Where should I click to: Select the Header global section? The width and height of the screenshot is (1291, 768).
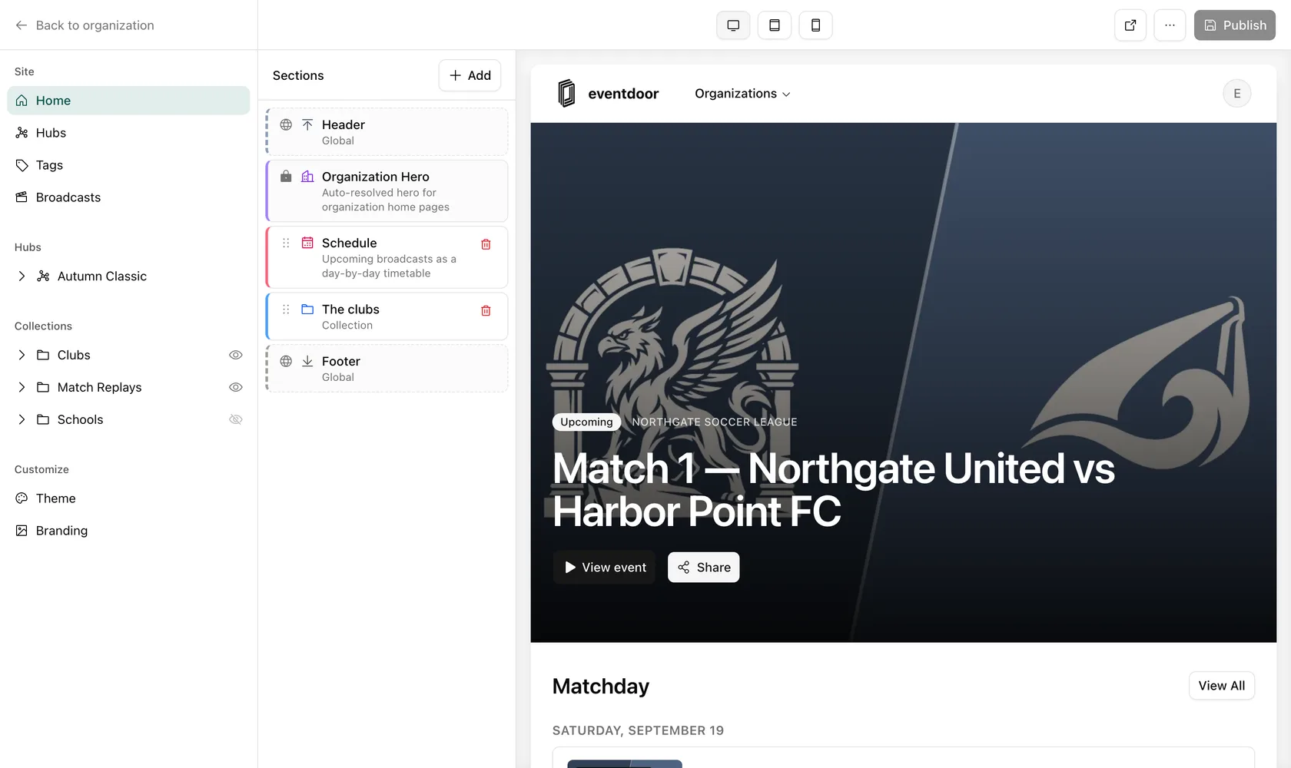tap(387, 131)
